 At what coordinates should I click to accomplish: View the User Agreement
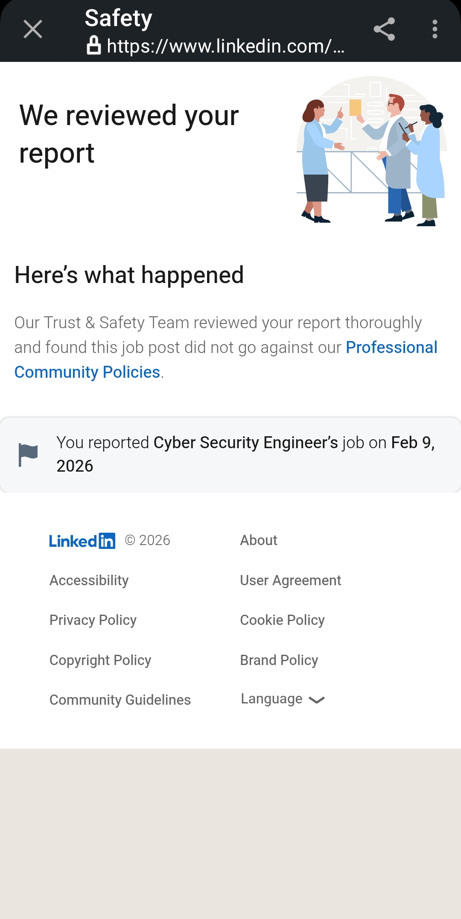[x=290, y=581]
